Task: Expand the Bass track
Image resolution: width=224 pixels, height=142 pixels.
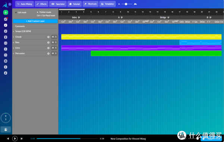Action: click(13, 42)
